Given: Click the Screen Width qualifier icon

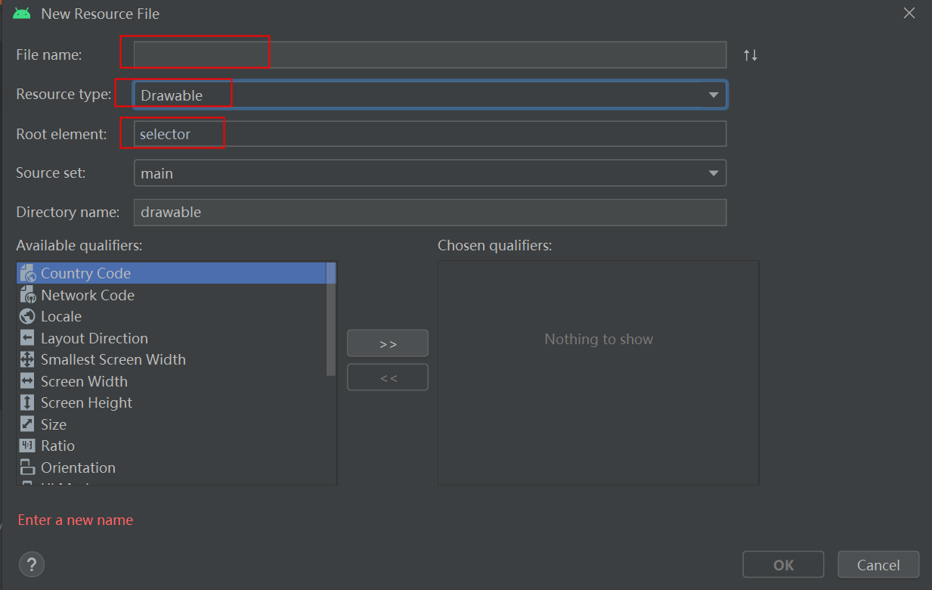Looking at the screenshot, I should pos(27,380).
